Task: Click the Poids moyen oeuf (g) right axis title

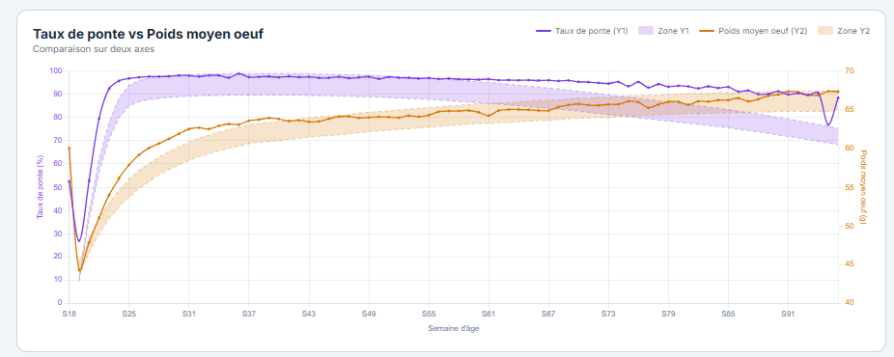Action: (864, 187)
